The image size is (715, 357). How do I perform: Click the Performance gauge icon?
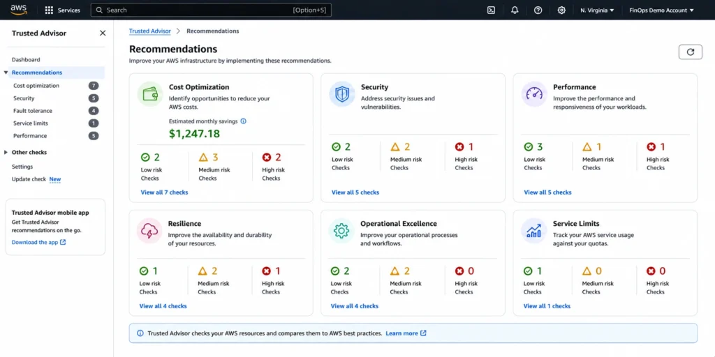click(534, 94)
